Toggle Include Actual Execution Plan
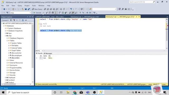Screen dimensions: 169x95 (x=60, y=13)
